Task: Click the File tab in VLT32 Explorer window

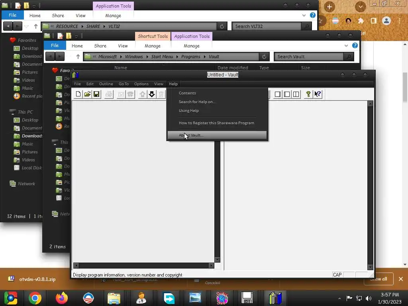Action: point(12,15)
